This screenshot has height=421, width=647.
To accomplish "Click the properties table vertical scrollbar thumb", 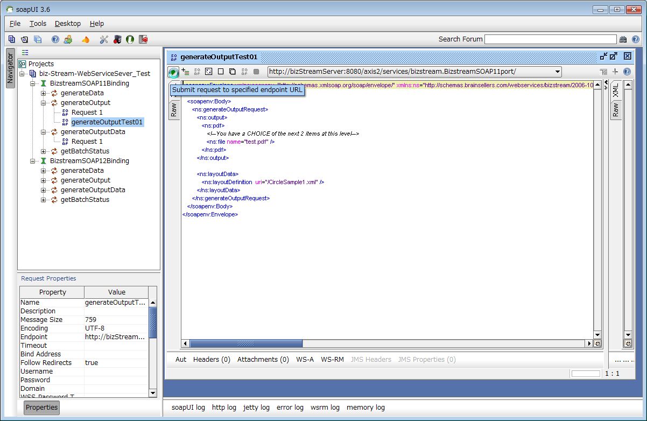I will [x=153, y=322].
